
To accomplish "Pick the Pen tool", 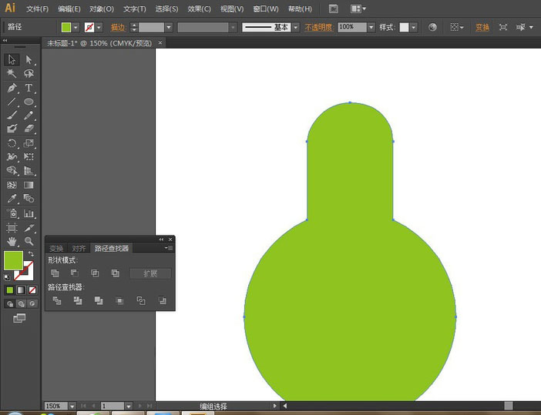I will pyautogui.click(x=12, y=88).
